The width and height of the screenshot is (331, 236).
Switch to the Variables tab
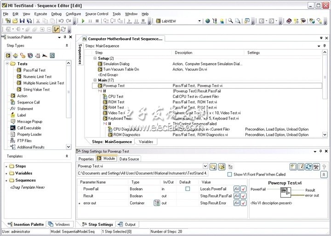coord(146,142)
